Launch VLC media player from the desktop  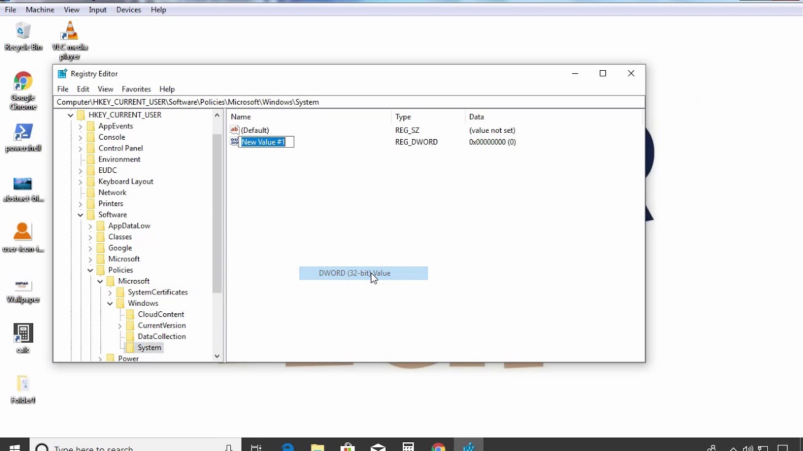(x=70, y=40)
